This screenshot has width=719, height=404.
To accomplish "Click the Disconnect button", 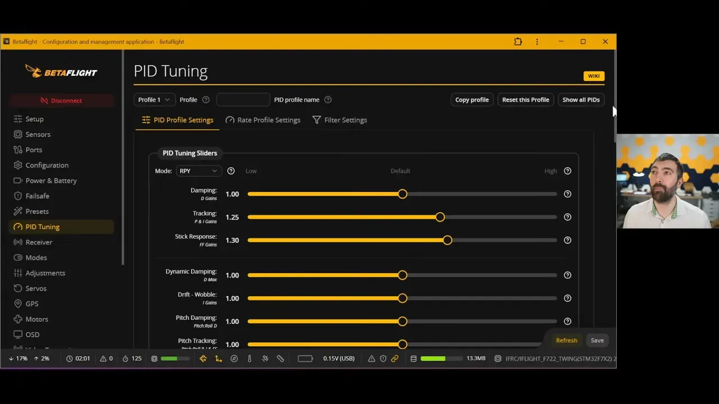I will (x=61, y=100).
